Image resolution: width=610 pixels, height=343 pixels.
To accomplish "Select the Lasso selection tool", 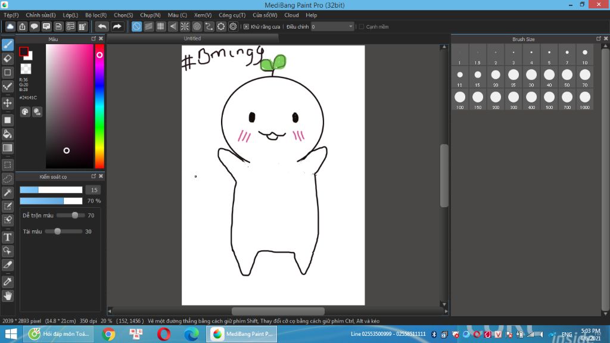I will coord(7,179).
